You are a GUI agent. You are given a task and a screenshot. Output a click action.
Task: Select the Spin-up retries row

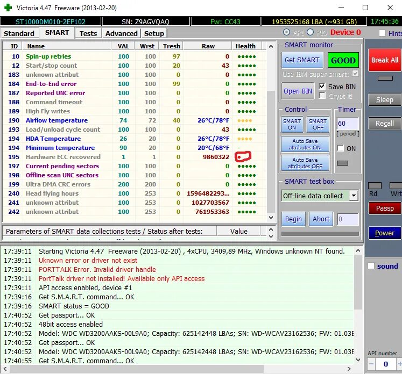[135, 56]
